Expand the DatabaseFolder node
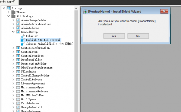This screenshot has width=181, height=112. pyautogui.click(x=13, y=60)
